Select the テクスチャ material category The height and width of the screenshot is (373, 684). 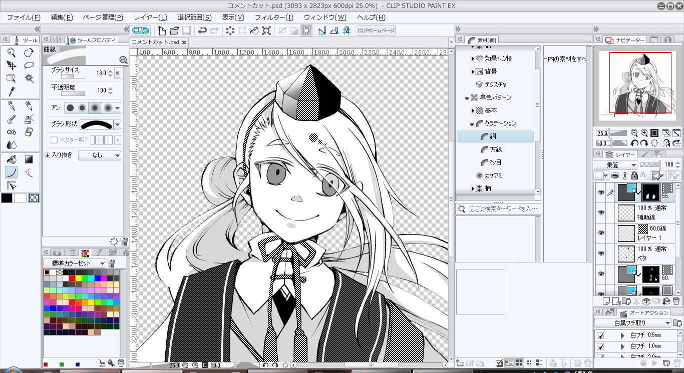click(x=491, y=84)
